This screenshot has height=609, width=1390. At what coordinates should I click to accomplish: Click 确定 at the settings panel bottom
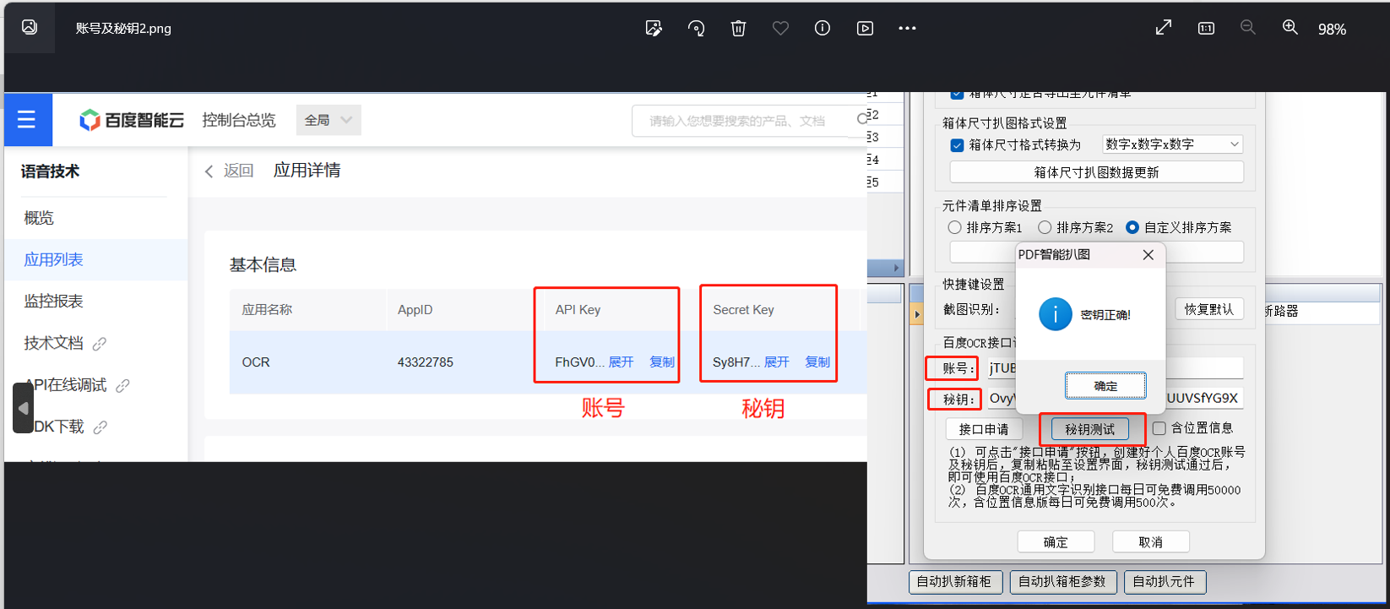[1056, 541]
